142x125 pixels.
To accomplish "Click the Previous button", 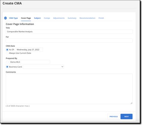I will click(x=114, y=116).
